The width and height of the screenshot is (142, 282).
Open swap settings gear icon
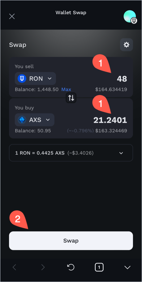point(127,45)
